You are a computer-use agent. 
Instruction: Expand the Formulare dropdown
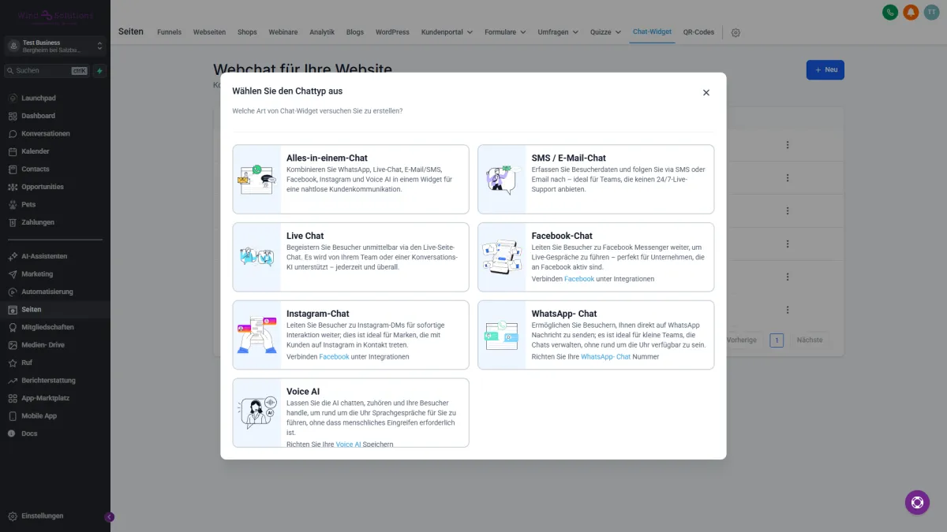tap(505, 32)
